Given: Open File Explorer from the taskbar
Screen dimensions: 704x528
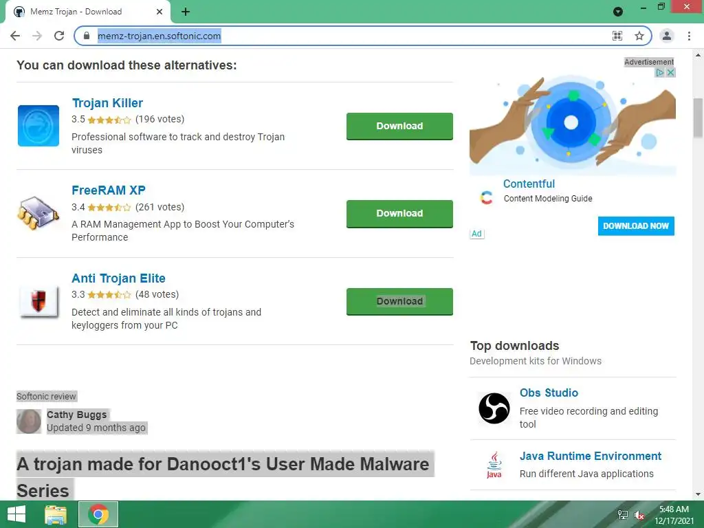Looking at the screenshot, I should click(56, 514).
